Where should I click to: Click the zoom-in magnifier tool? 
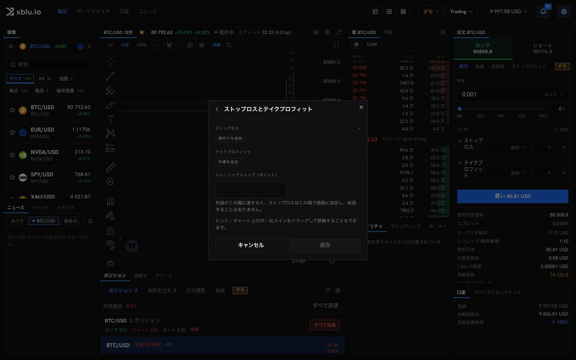pos(110,182)
